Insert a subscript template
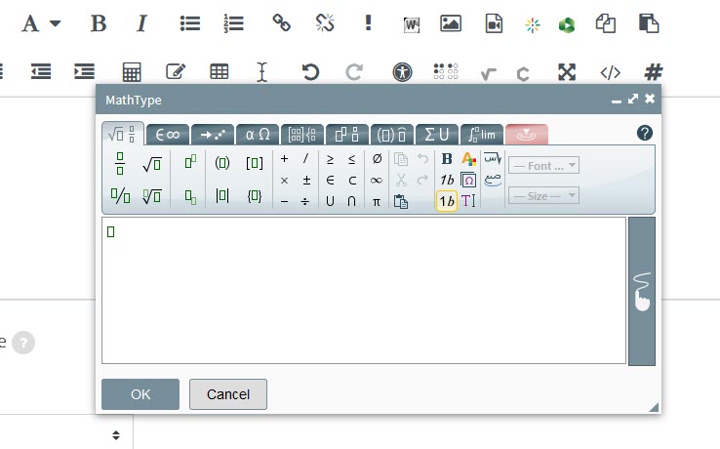Viewport: 720px width, 449px height. (190, 197)
